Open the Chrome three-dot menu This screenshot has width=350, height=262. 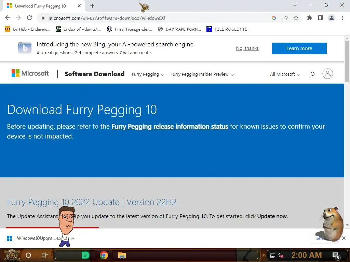(x=342, y=18)
